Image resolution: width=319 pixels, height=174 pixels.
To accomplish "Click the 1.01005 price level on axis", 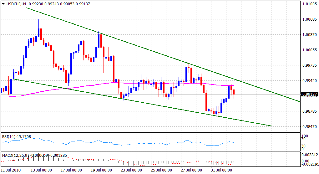I will pyautogui.click(x=309, y=4).
